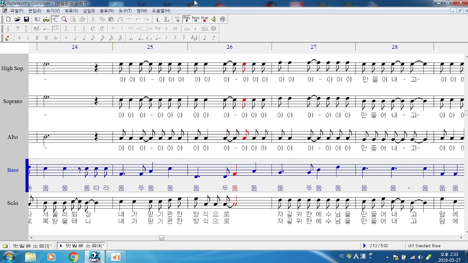
Task: Open the 삽입(I) menu
Action: click(89, 11)
